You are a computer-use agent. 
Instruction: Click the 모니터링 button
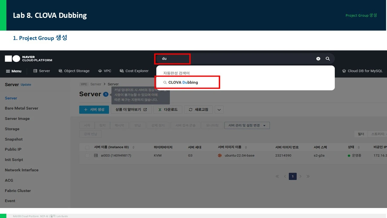pos(212,125)
